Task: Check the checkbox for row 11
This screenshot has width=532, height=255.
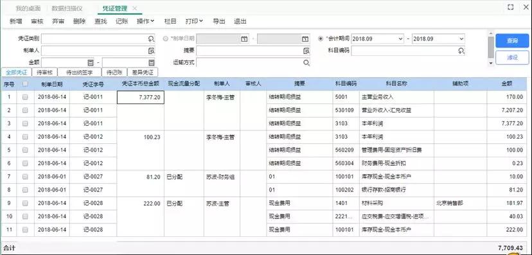Action: click(25, 229)
